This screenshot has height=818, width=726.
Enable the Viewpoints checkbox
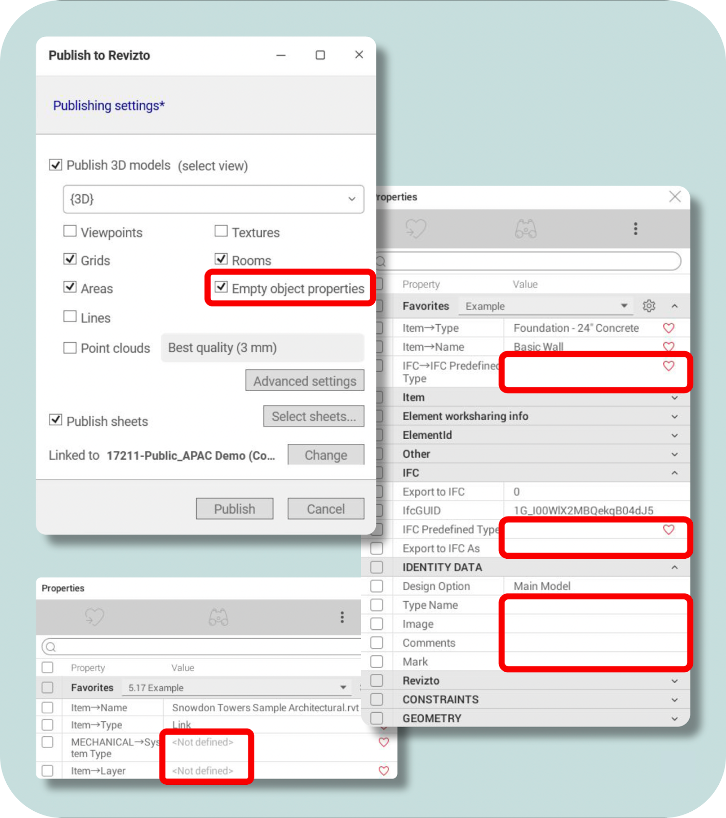click(x=70, y=231)
